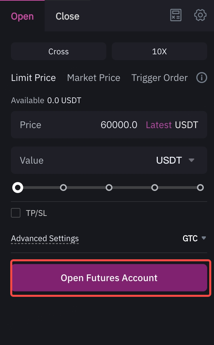Screen dimensions: 214x345
Task: Select the Trigger Order type
Action: click(159, 78)
